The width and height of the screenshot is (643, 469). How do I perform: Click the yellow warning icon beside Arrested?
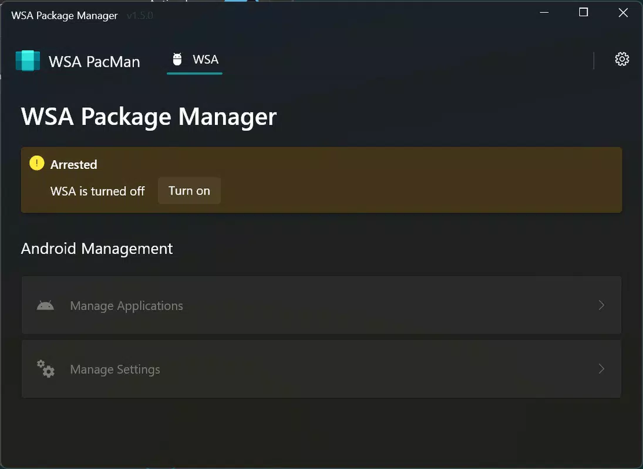coord(37,164)
